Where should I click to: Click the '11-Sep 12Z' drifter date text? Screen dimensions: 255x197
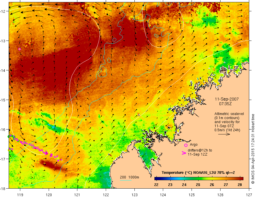point(197,154)
